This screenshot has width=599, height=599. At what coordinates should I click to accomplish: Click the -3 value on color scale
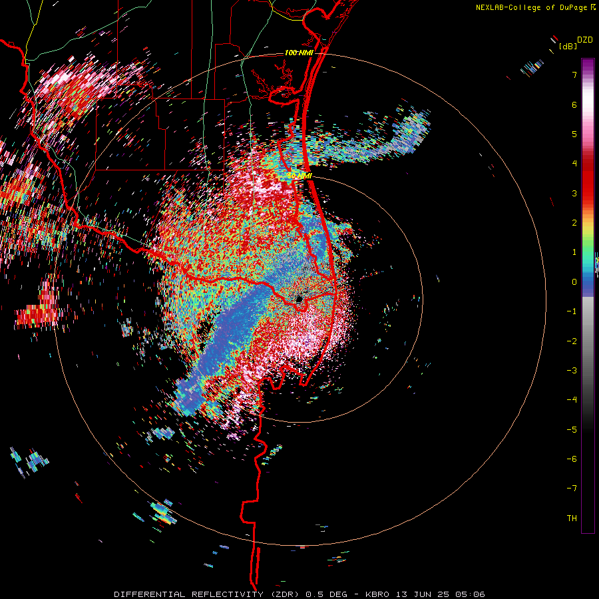(572, 370)
